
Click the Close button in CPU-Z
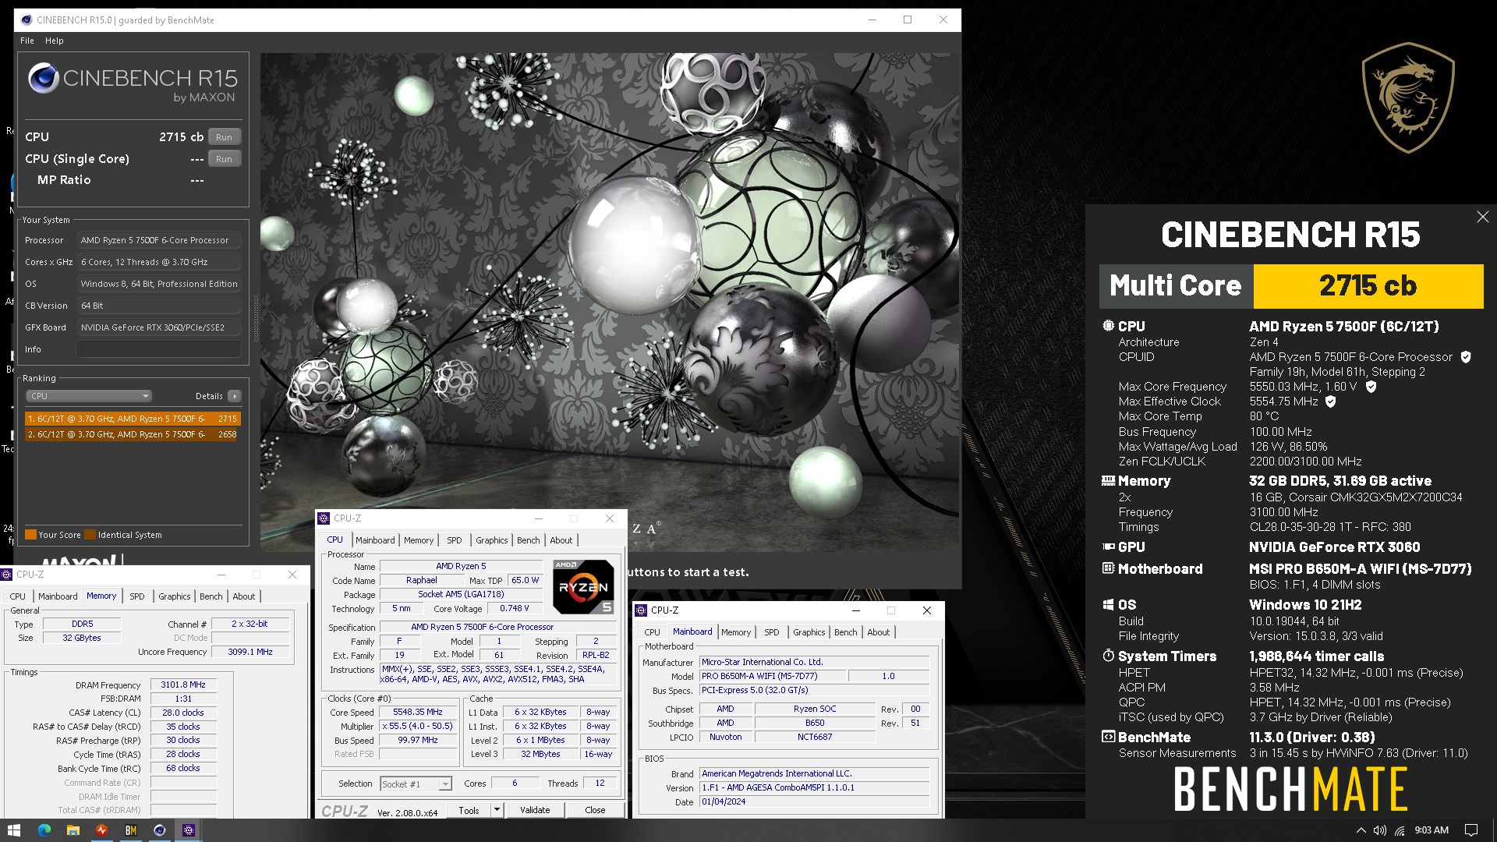coord(595,810)
